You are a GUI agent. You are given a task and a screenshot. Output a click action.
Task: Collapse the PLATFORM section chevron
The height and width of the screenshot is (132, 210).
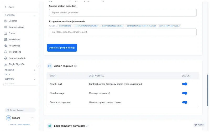pos(34,15)
